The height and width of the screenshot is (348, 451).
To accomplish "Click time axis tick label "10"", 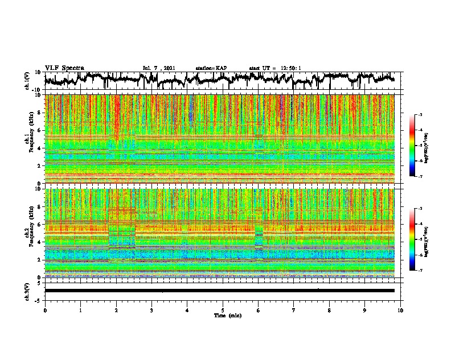I will click(400, 310).
